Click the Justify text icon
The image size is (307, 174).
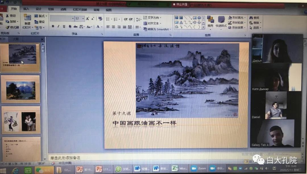124,27
